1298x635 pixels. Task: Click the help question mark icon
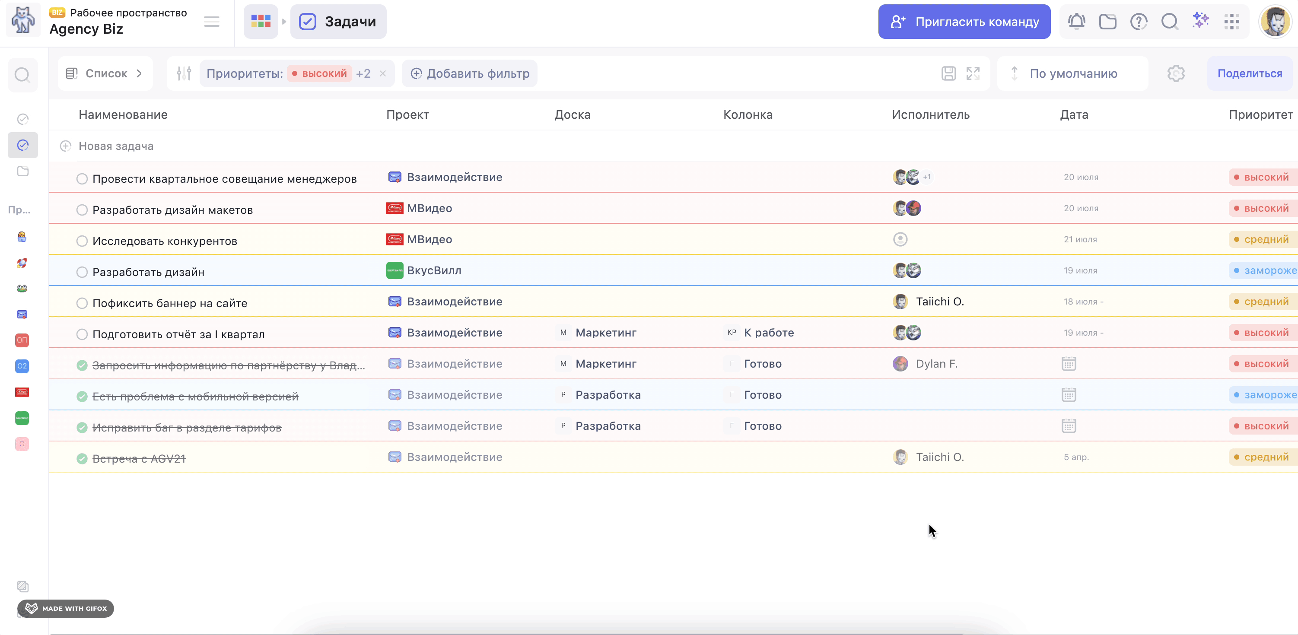point(1138,22)
